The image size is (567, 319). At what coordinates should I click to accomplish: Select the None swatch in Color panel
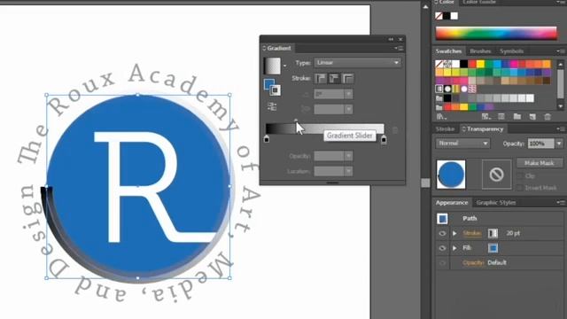(x=439, y=16)
